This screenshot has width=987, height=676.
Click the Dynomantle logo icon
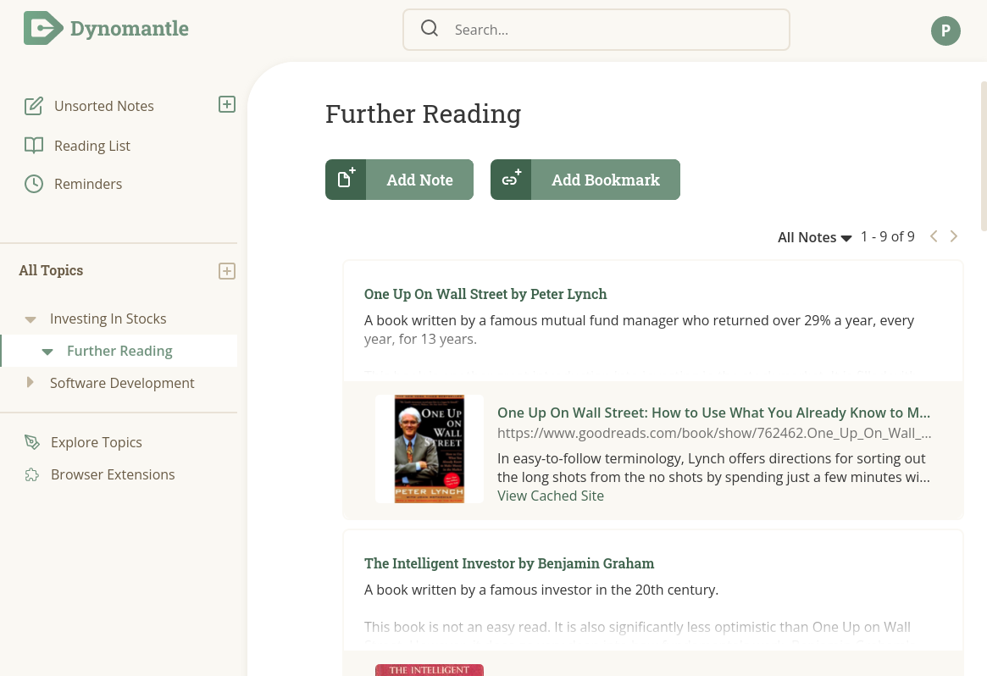(x=43, y=28)
